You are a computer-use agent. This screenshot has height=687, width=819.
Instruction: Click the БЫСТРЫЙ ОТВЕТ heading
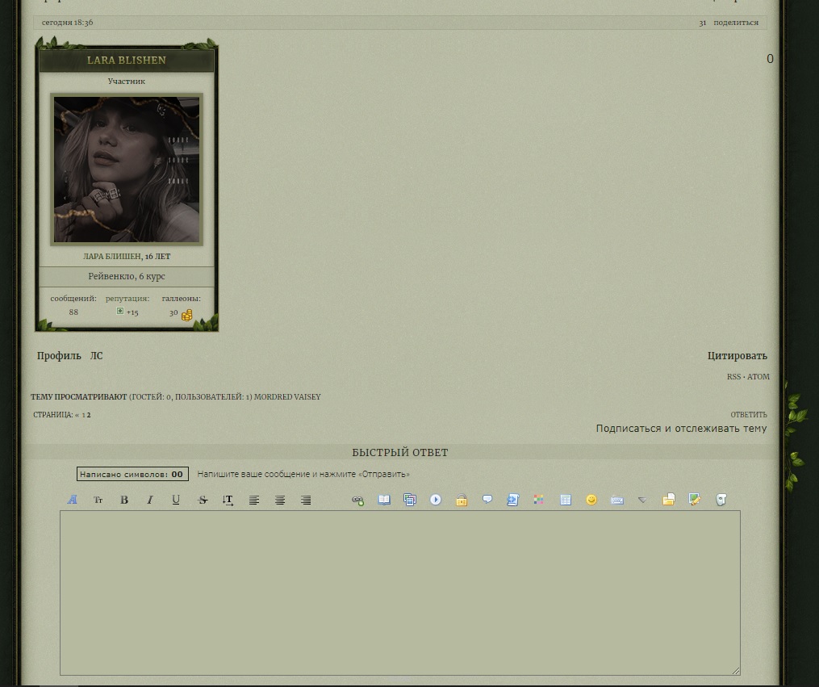400,452
